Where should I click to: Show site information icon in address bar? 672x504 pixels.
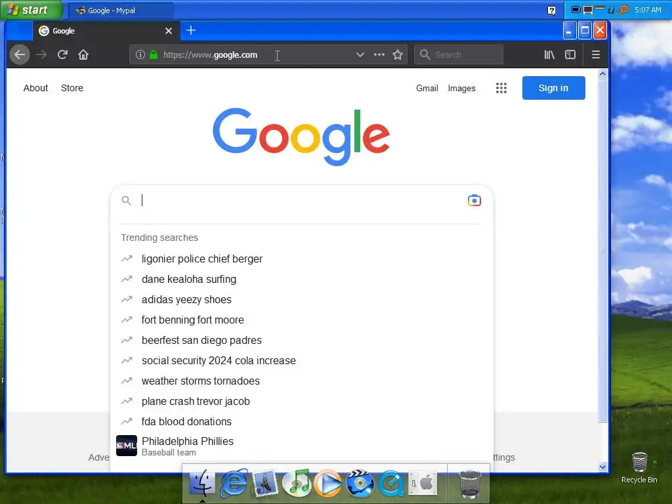coord(140,54)
